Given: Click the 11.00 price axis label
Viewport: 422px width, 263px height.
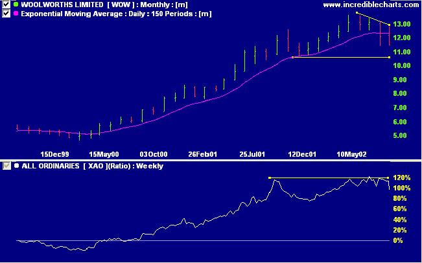Looking at the screenshot, I should pos(403,52).
